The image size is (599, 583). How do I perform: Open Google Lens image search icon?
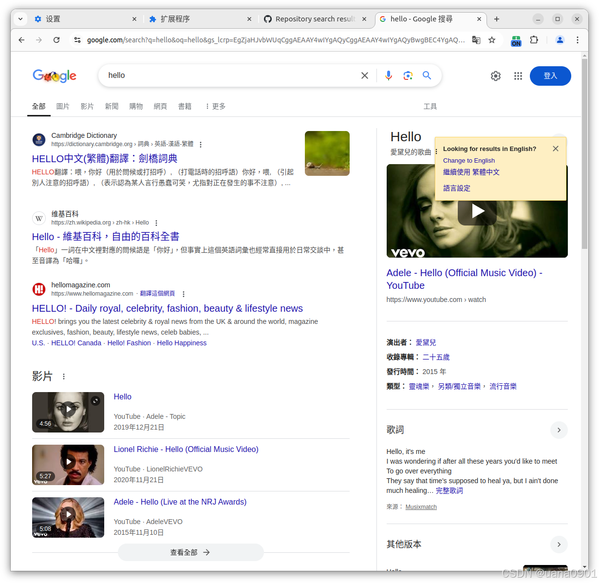408,75
